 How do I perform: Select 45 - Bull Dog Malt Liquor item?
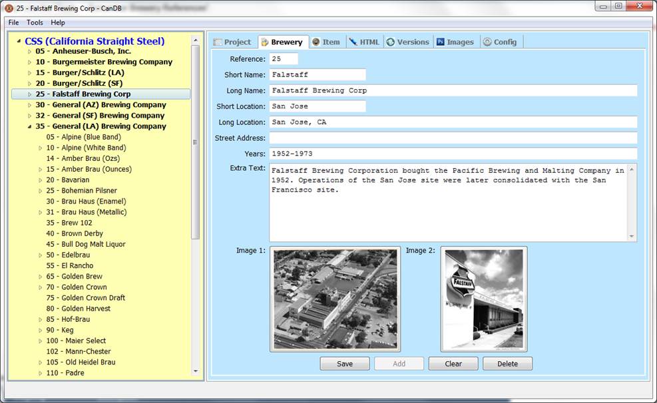86,245
